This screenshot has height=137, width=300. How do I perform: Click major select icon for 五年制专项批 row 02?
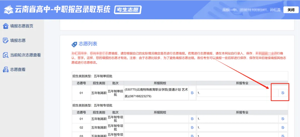283,128
